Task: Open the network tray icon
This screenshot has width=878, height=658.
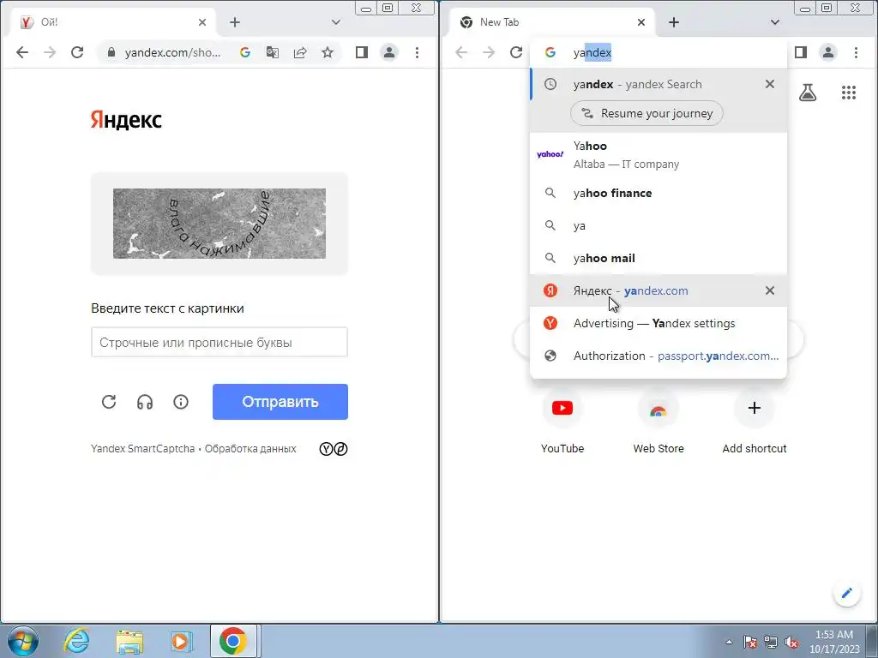Action: (x=771, y=642)
